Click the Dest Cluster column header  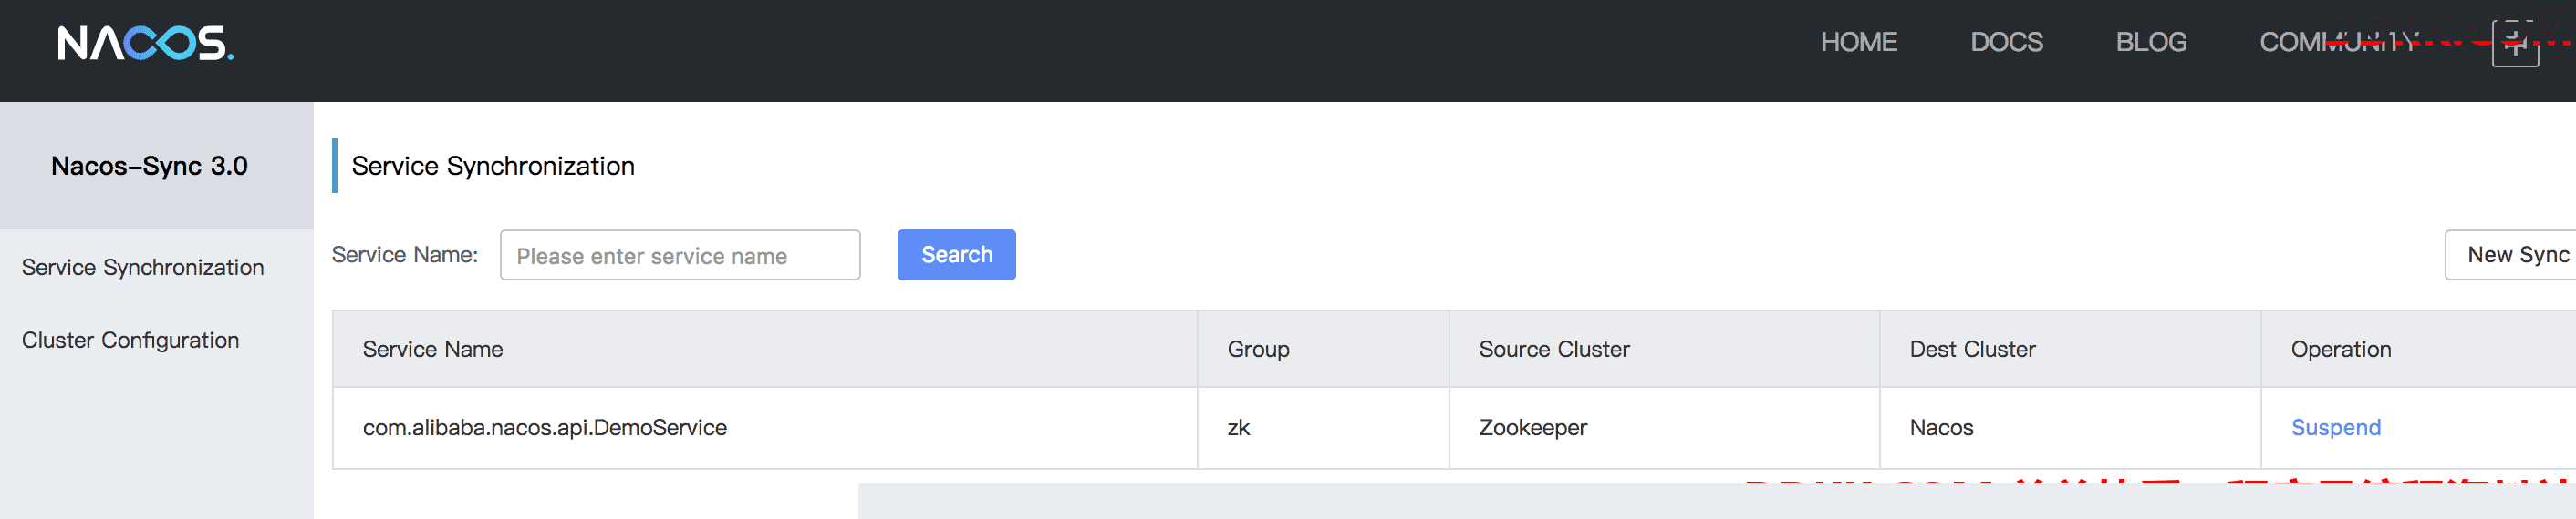(1972, 350)
